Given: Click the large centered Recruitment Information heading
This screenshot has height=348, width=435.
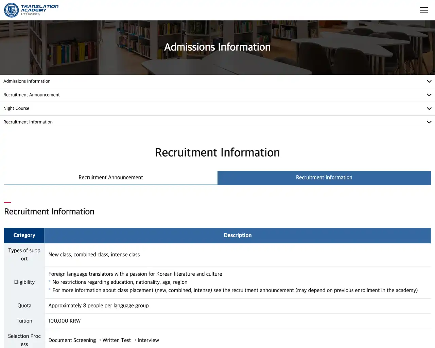Looking at the screenshot, I should point(217,153).
